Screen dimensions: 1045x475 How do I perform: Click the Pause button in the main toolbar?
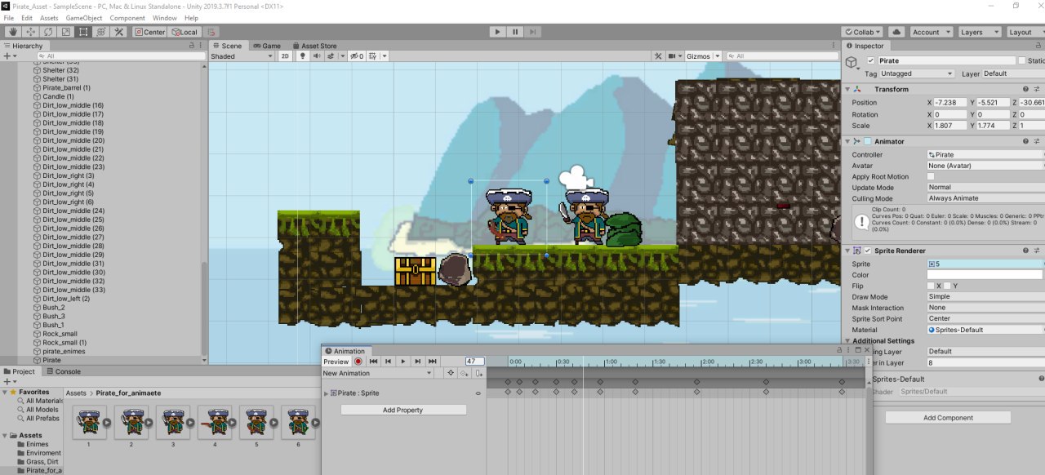pyautogui.click(x=515, y=32)
